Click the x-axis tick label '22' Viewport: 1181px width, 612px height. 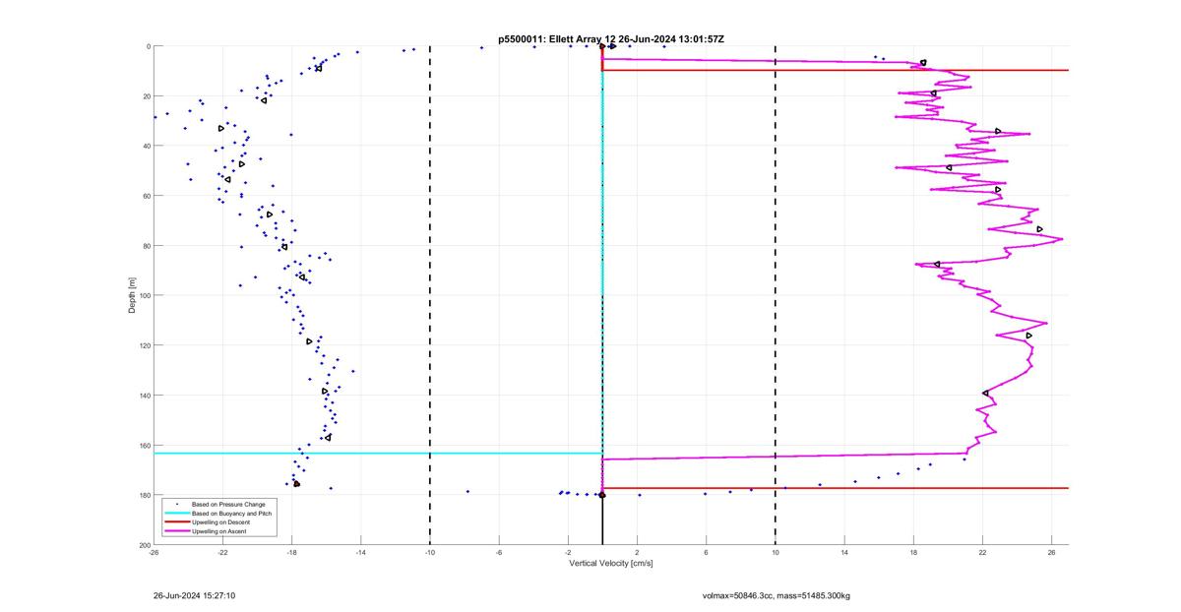(x=982, y=553)
